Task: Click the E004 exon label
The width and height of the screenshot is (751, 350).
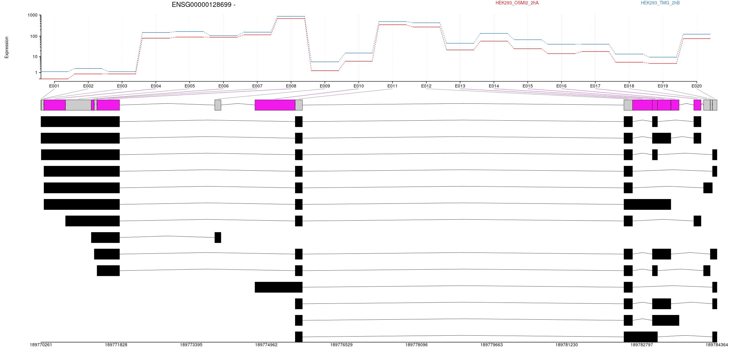Action: tap(156, 86)
